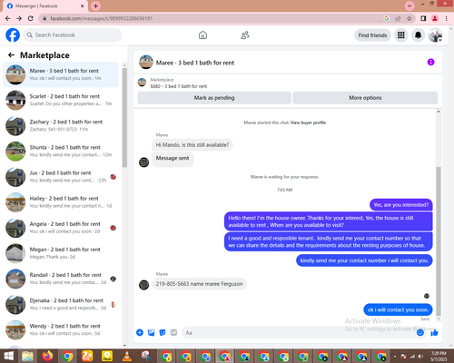Viewport: 454px width, 363px height.
Task: Click the browser back arrow
Action: pos(8,18)
